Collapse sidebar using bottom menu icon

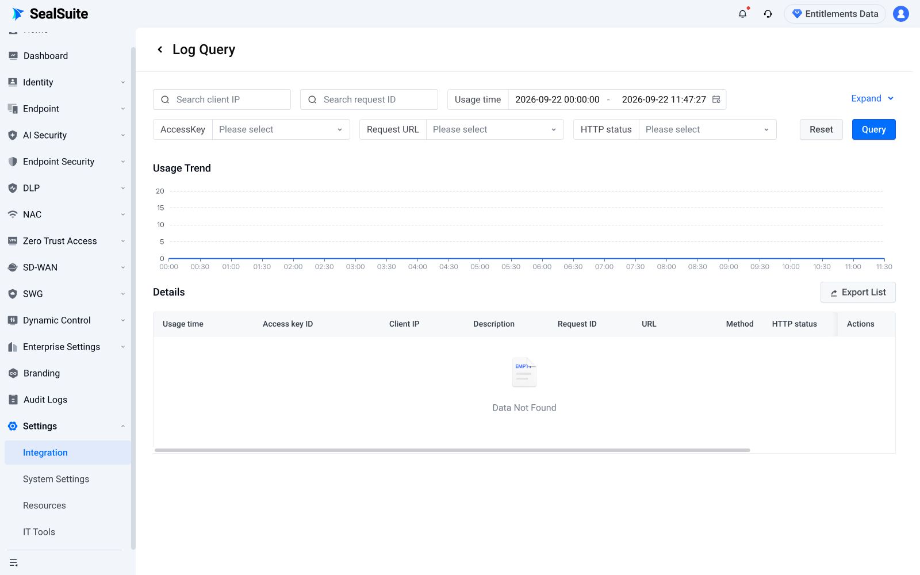click(x=14, y=562)
